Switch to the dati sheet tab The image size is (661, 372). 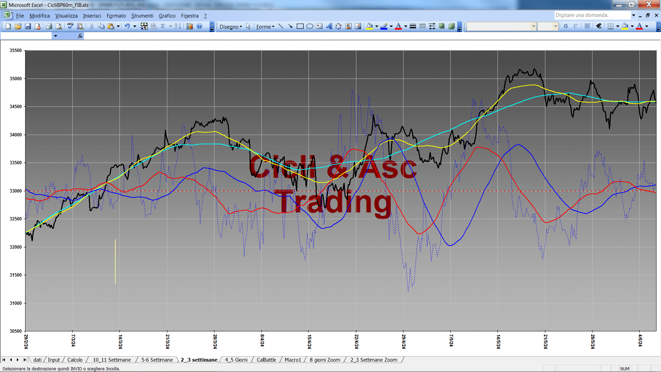(38, 360)
